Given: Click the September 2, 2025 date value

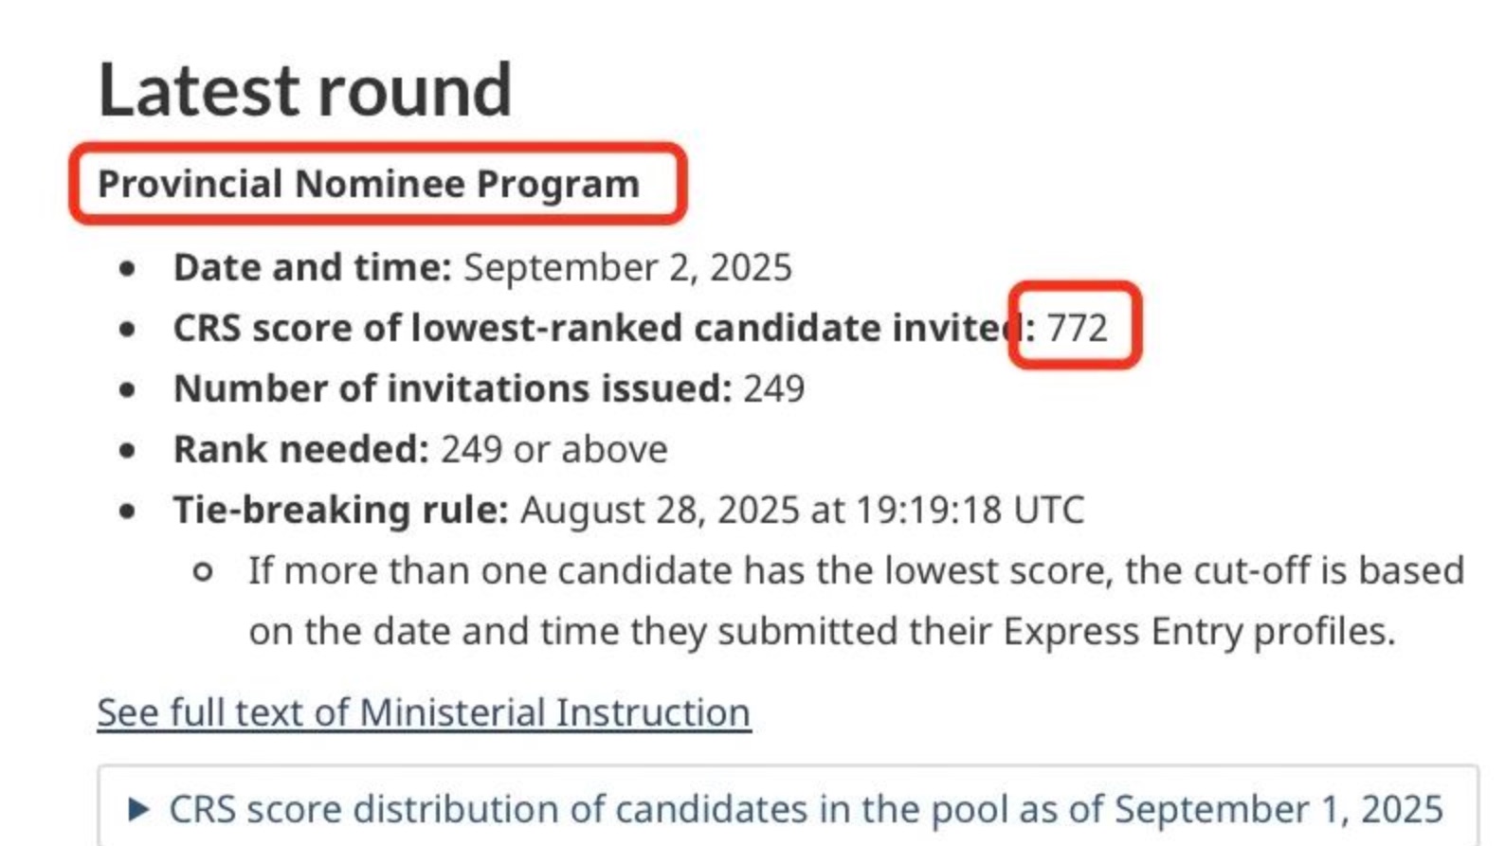Looking at the screenshot, I should pos(627,268).
